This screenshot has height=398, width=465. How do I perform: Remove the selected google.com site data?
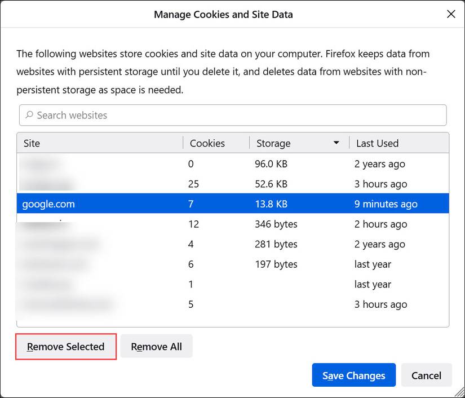pyautogui.click(x=65, y=346)
